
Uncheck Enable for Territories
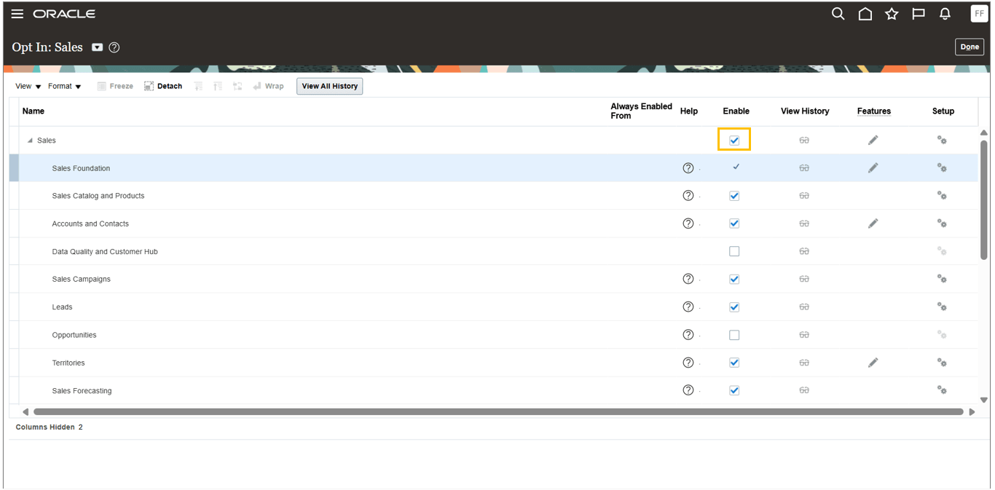click(734, 363)
